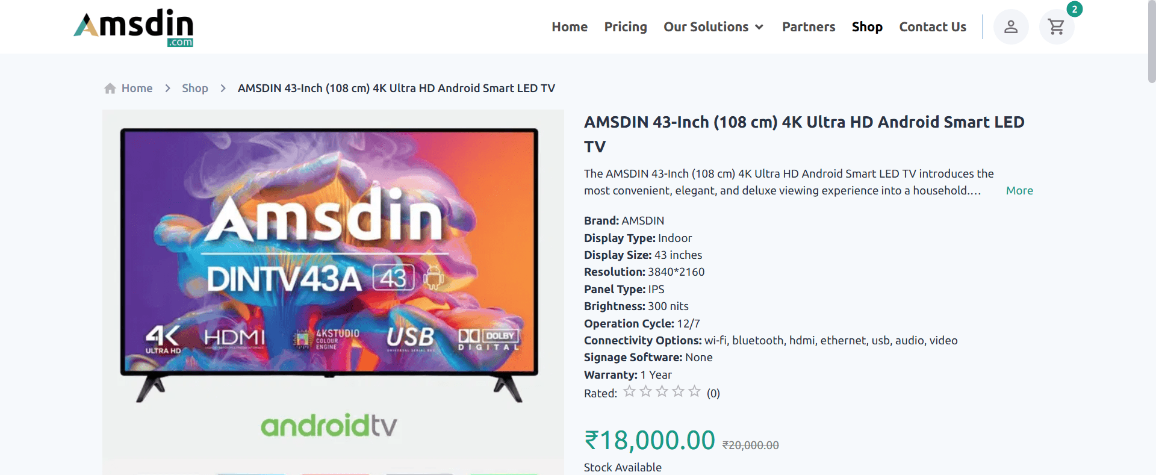Click the Home link in the navbar

click(570, 27)
